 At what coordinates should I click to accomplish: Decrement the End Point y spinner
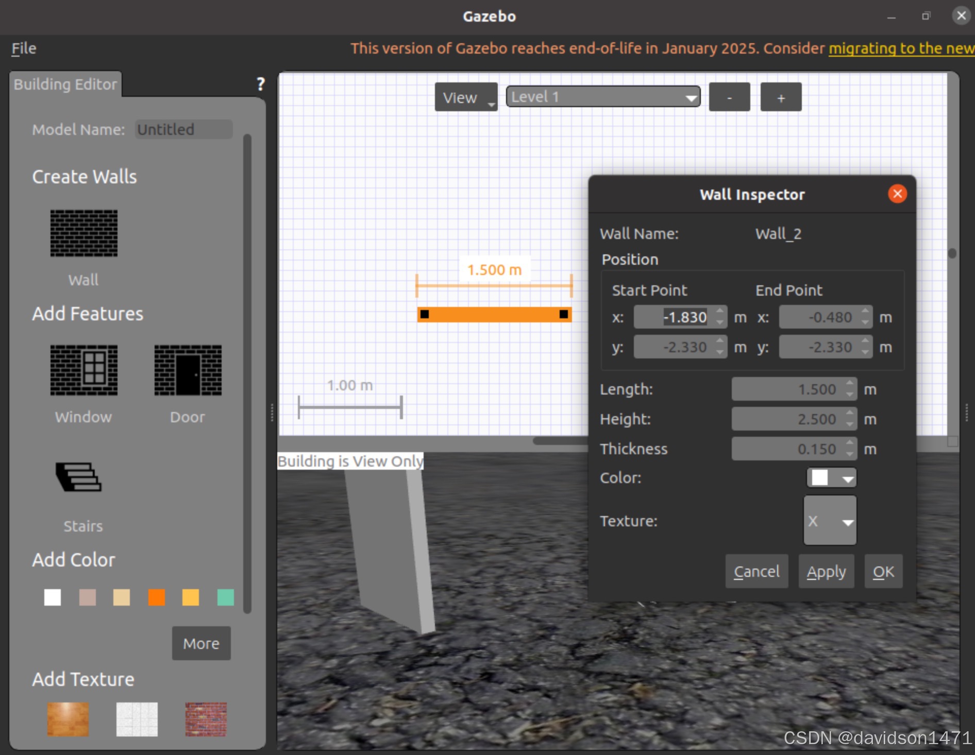(x=865, y=353)
